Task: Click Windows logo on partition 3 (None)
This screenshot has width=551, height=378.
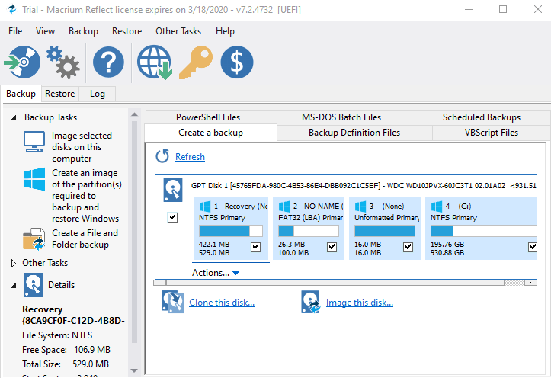Action: click(x=360, y=207)
